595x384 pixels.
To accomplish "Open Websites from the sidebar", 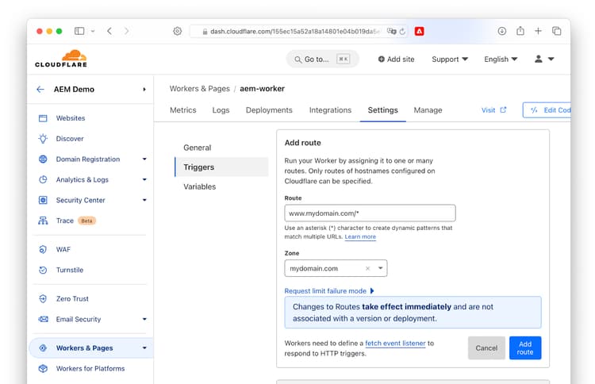I will point(70,118).
